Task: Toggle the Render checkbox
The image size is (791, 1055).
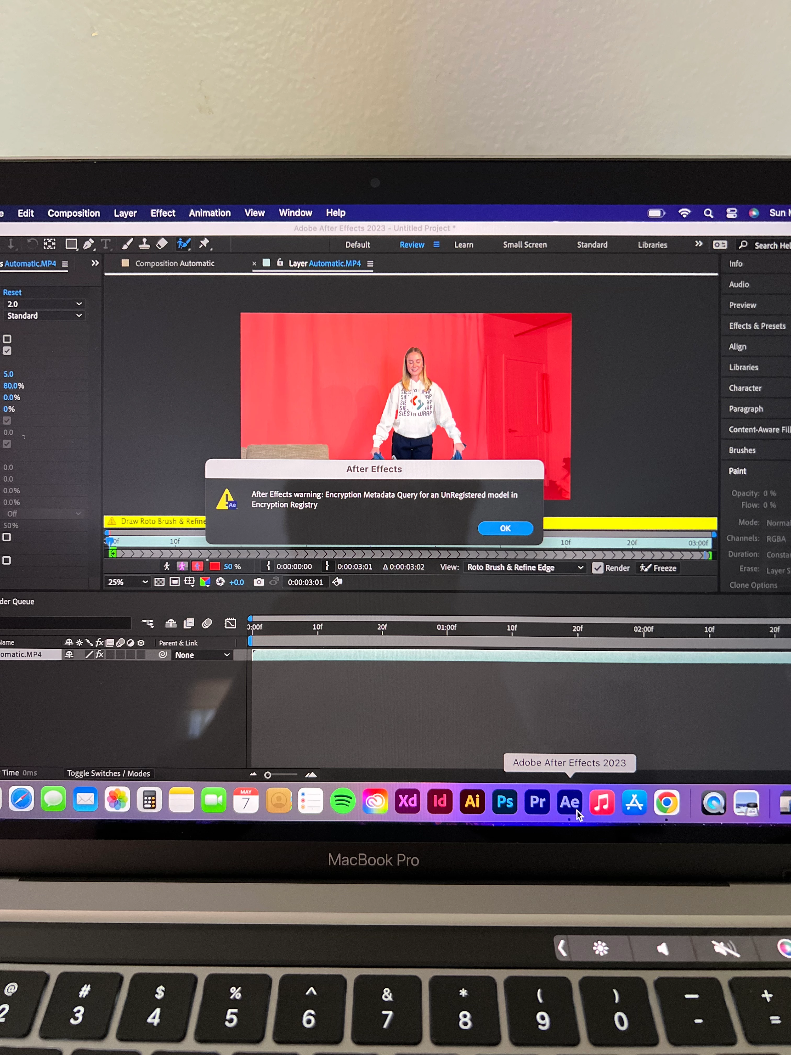Action: point(597,568)
